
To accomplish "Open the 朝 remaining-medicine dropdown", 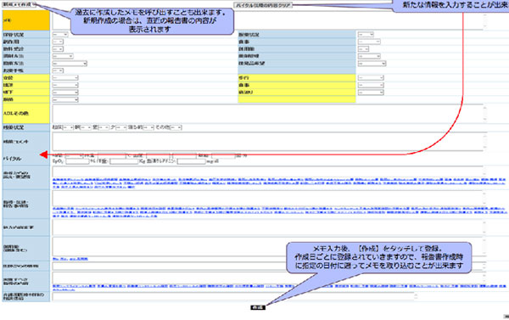I will coord(86,127).
